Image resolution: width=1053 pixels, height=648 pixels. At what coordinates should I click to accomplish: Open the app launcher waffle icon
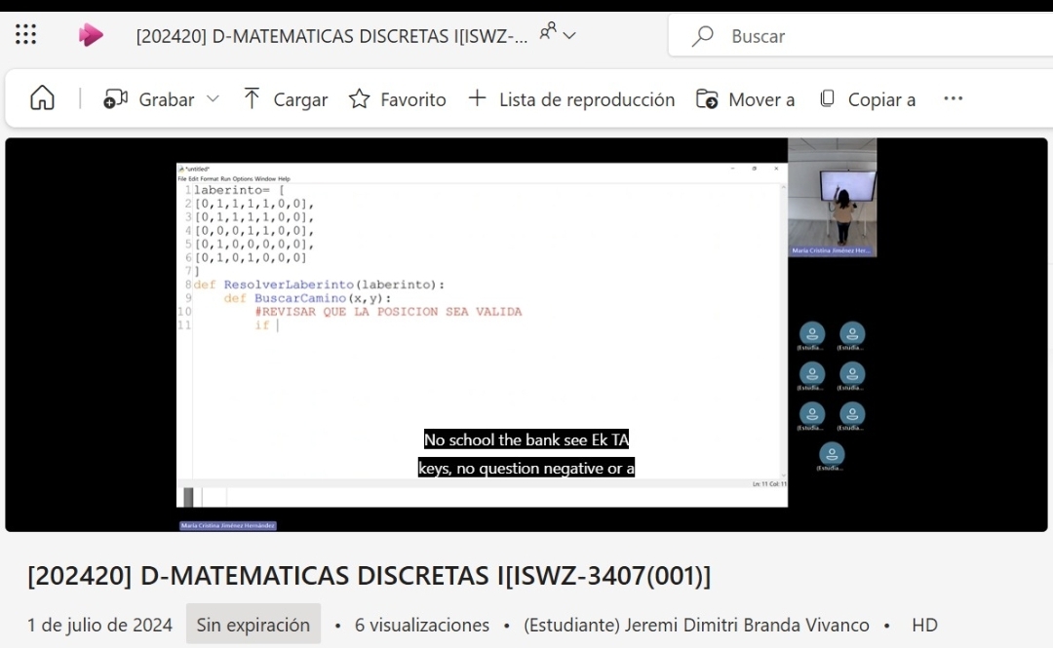click(26, 35)
